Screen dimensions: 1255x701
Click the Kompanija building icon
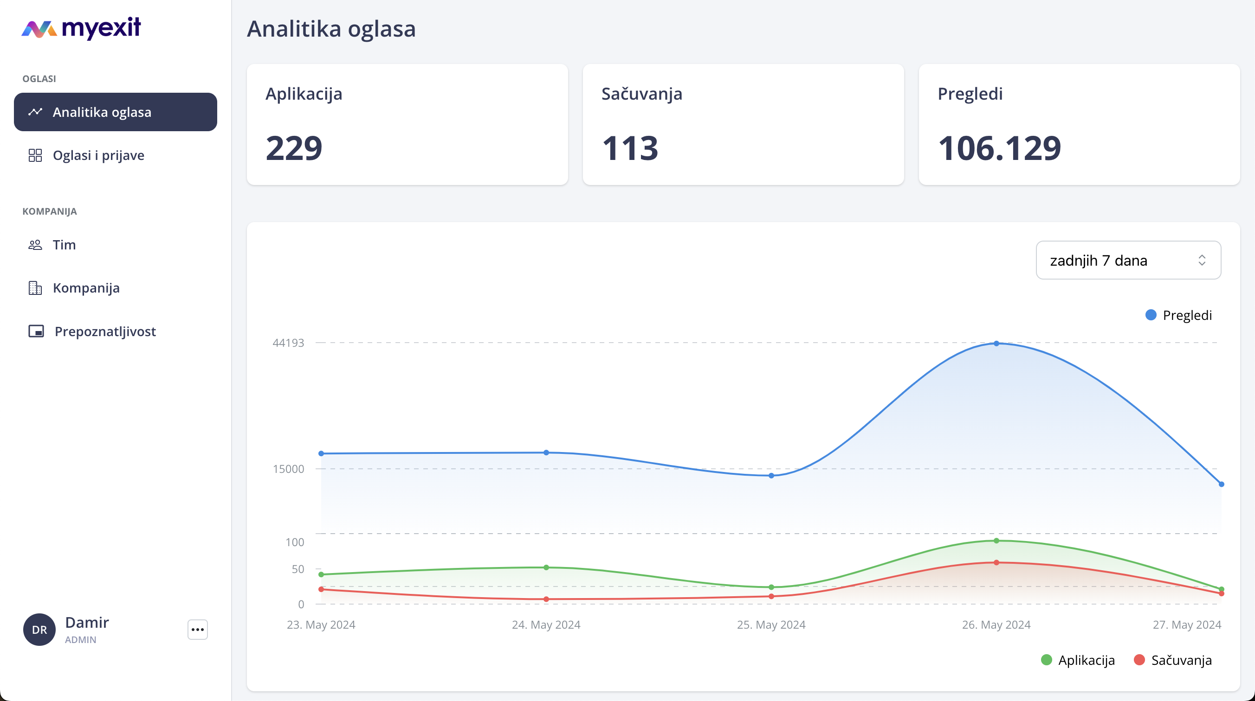pos(35,288)
